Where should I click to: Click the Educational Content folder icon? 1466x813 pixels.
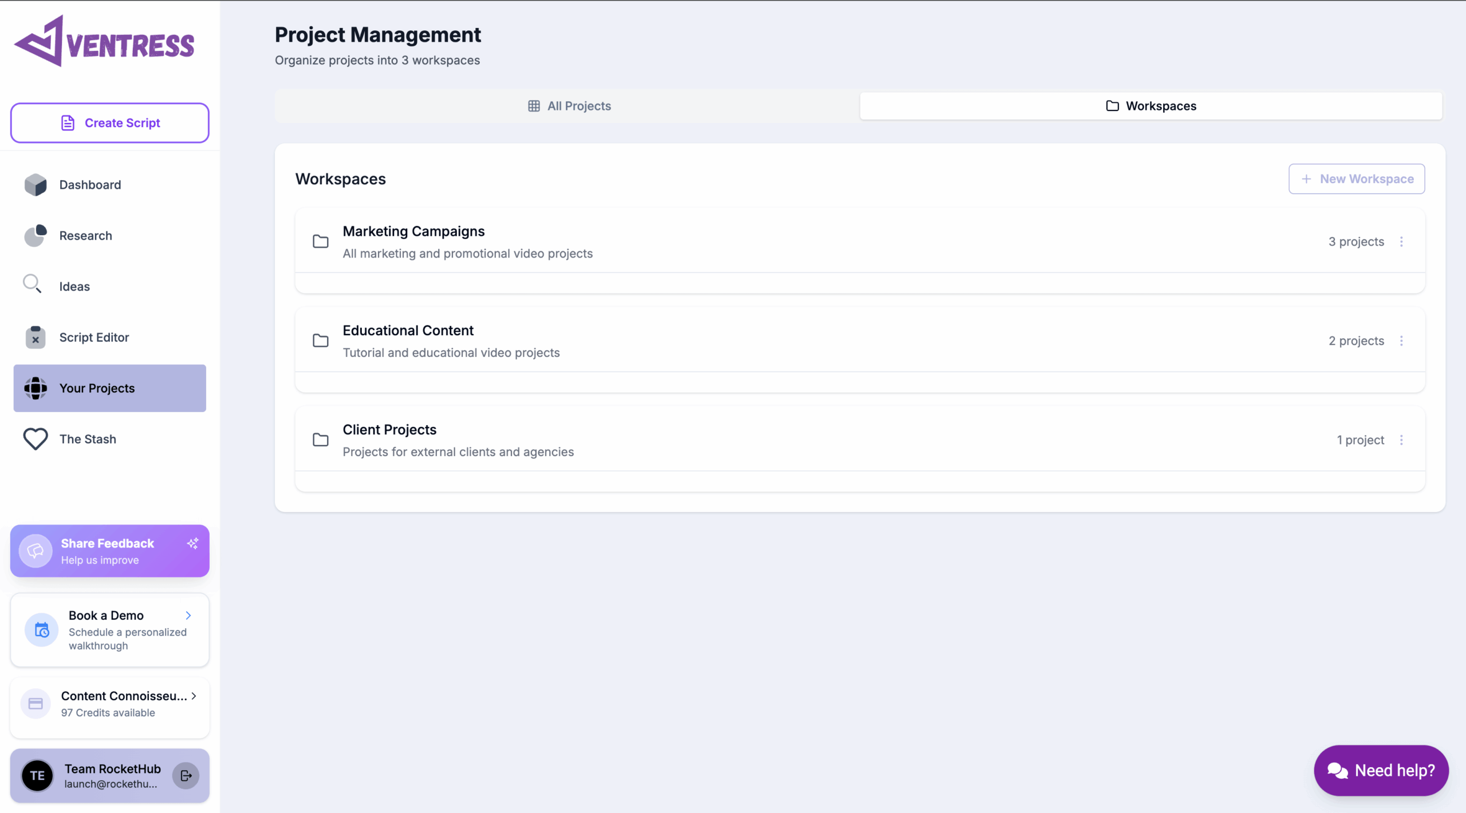pos(321,340)
